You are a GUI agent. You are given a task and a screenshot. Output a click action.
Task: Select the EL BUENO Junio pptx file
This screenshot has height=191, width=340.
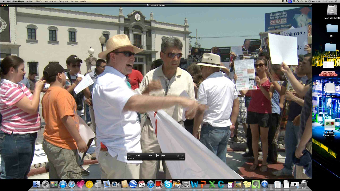click(x=330, y=126)
